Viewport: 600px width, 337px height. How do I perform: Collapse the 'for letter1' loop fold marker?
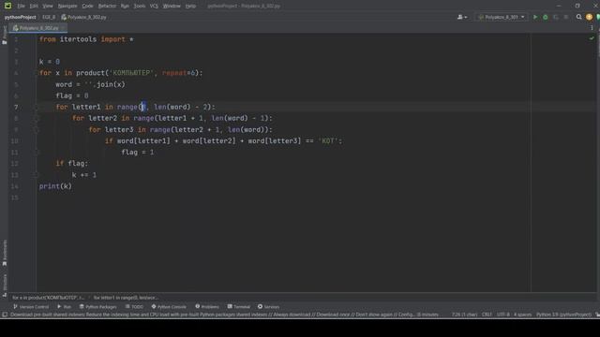pyautogui.click(x=37, y=107)
